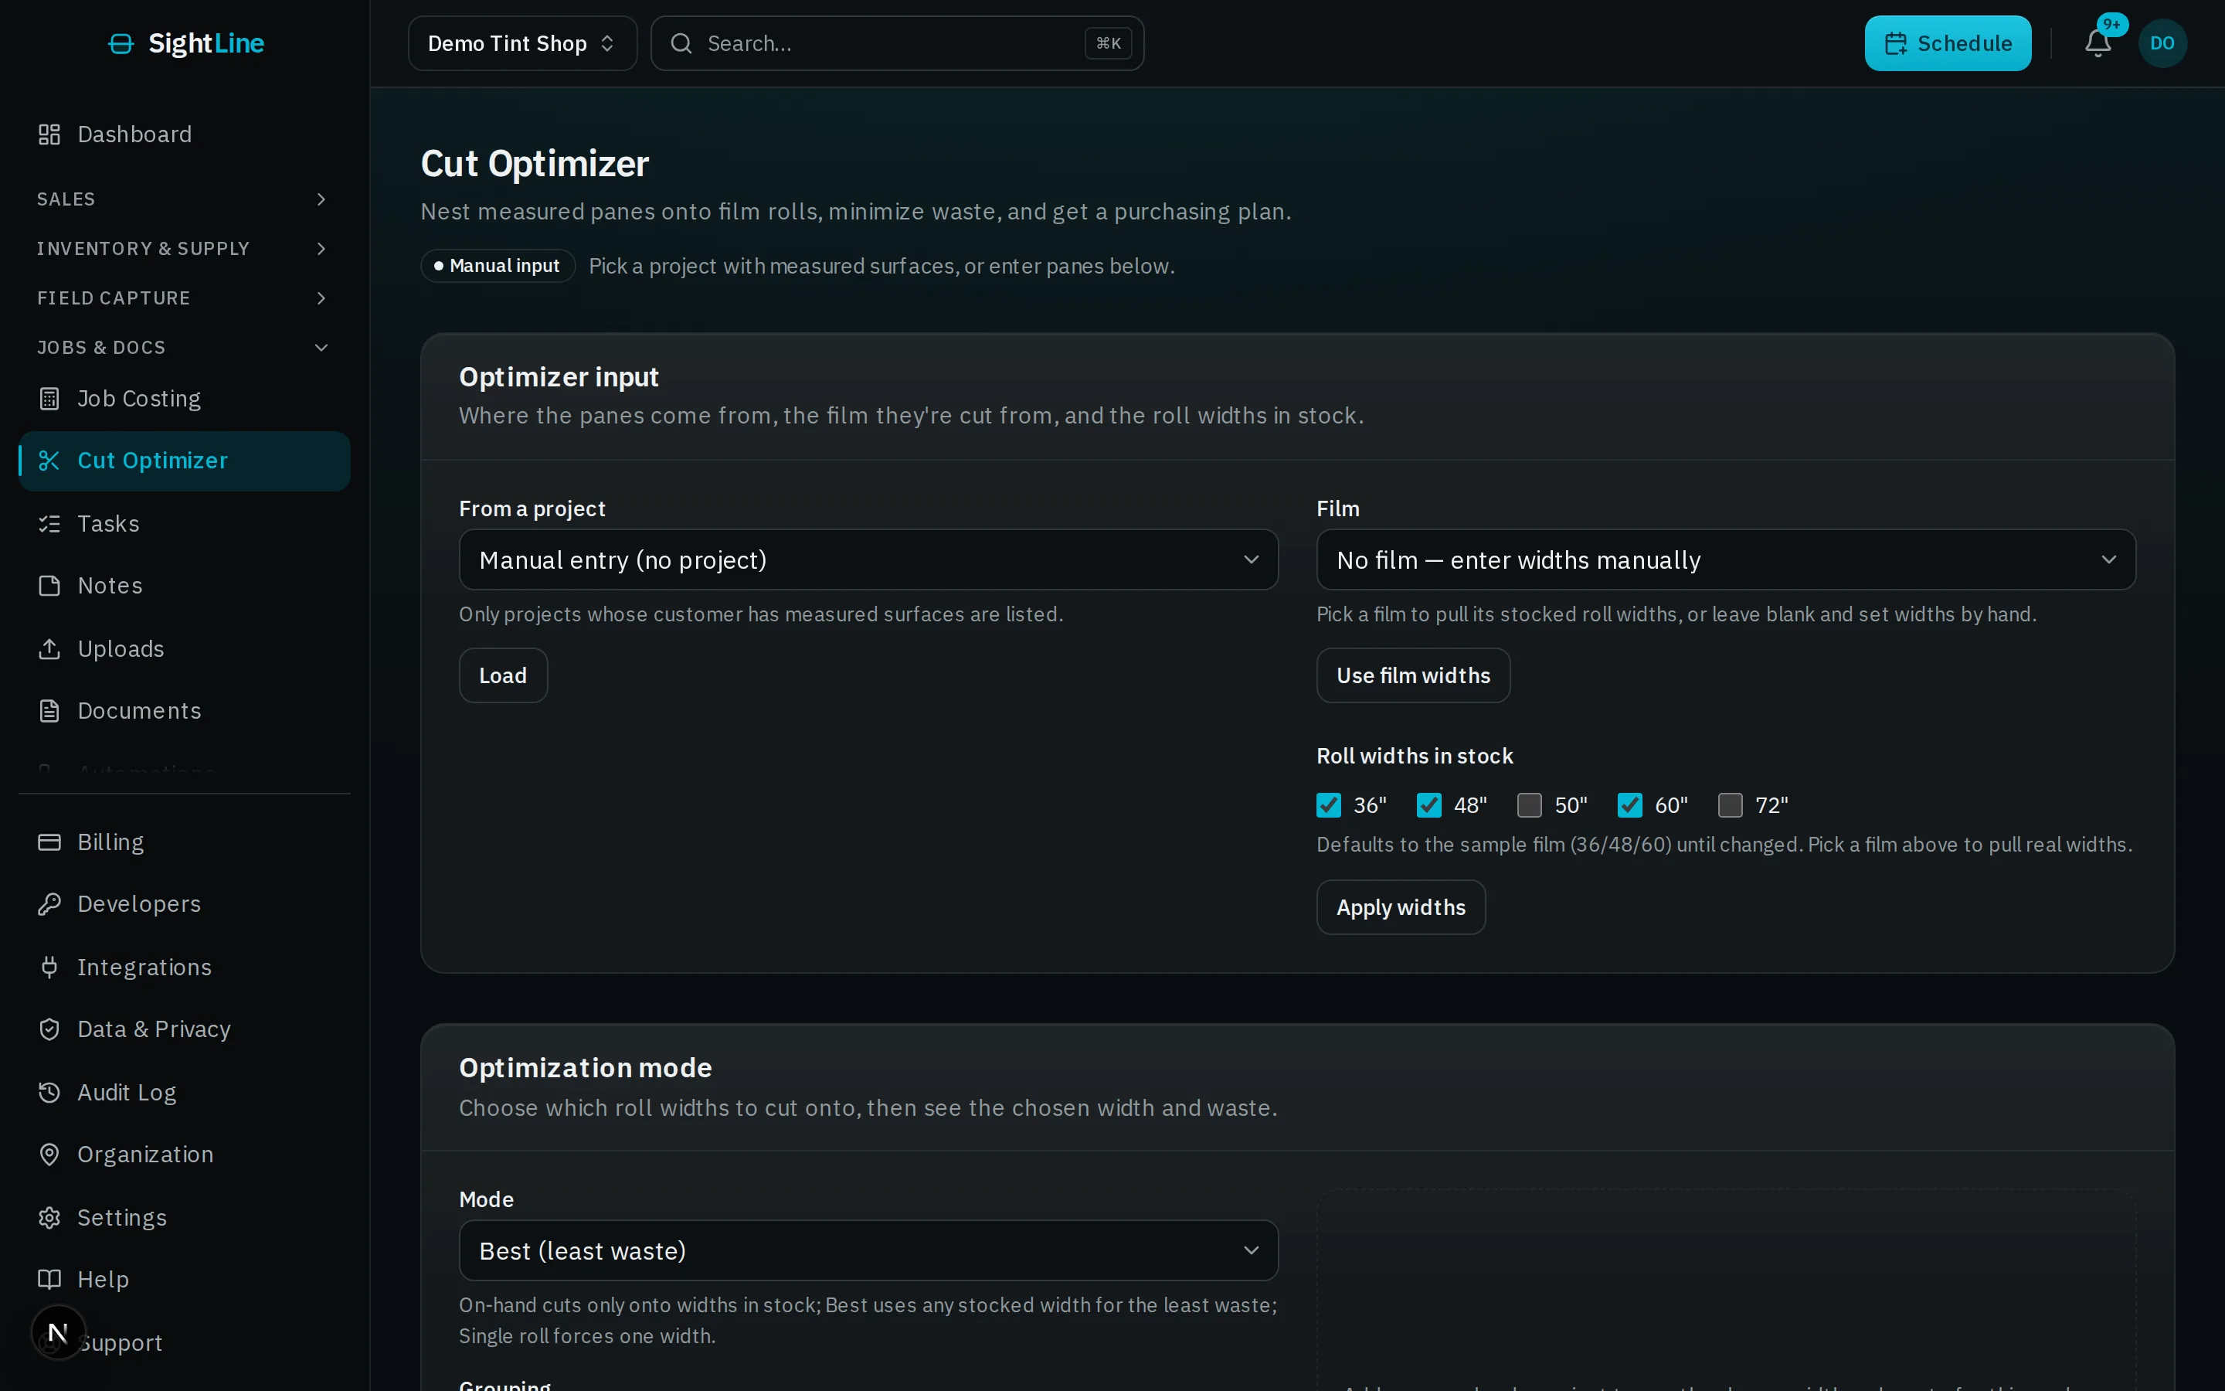Click the Search input field
2225x1391 pixels.
click(898, 43)
